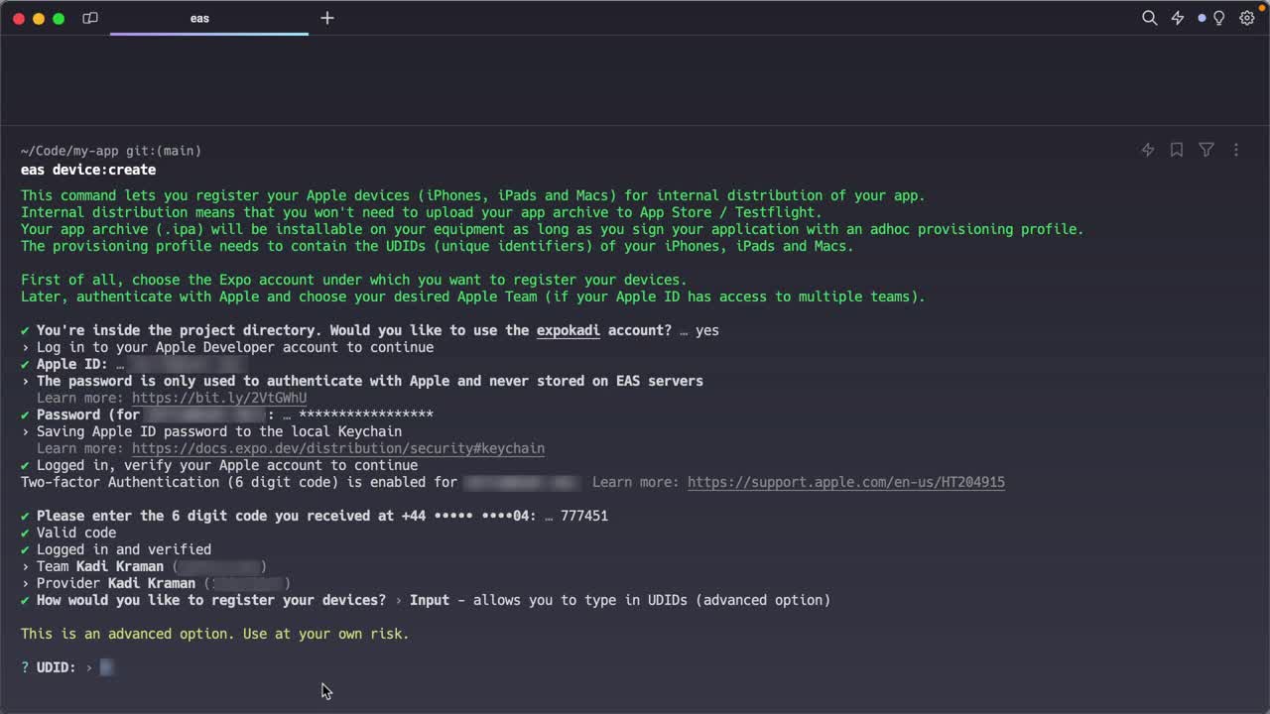Image resolution: width=1270 pixels, height=714 pixels.
Task: Click the ~/Code/my-app git:(main) prompt path
Action: click(x=111, y=151)
